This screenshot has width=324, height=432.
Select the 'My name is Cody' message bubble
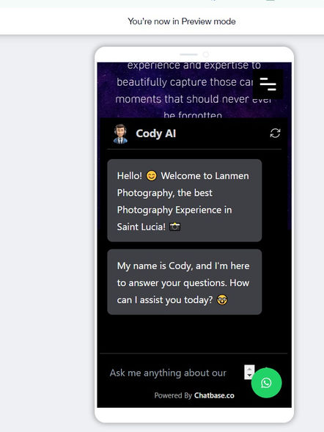[185, 282]
